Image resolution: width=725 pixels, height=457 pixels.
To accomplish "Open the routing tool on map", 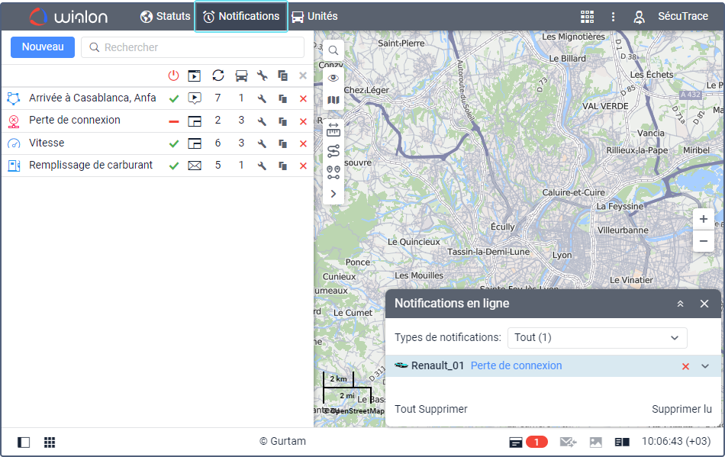I will coord(333,151).
